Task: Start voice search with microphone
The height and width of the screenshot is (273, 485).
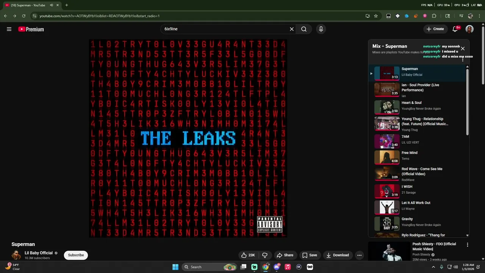Action: coord(321,29)
